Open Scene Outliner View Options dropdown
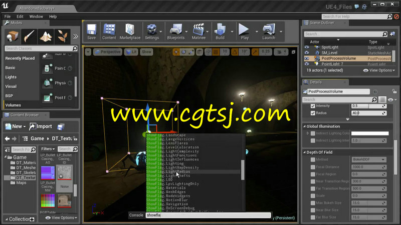The width and height of the screenshot is (401, 225). point(379,70)
